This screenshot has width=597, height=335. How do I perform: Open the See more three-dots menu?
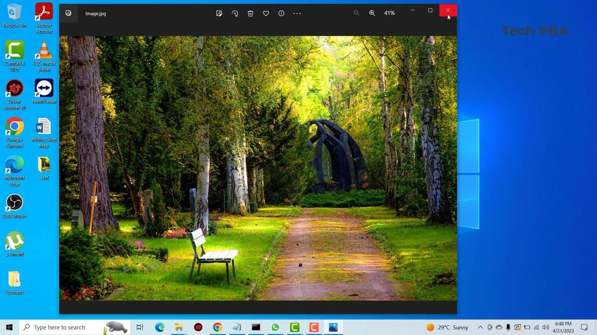coord(297,13)
